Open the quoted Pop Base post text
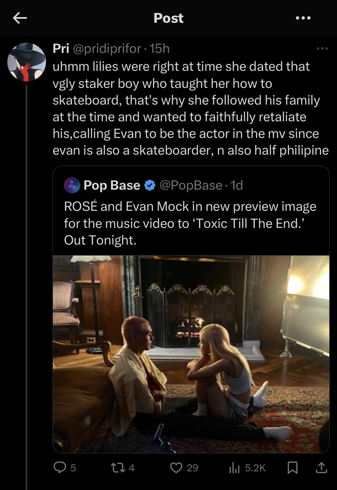This screenshot has width=337, height=490. (190, 223)
